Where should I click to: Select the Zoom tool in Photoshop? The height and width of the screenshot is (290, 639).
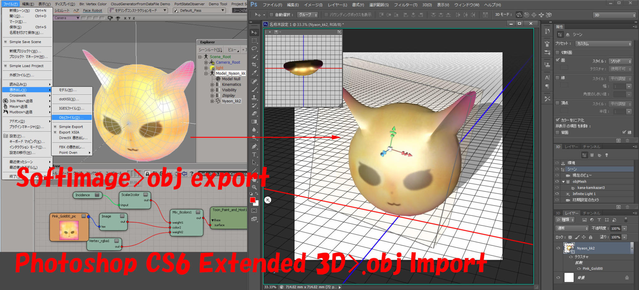pos(254,187)
